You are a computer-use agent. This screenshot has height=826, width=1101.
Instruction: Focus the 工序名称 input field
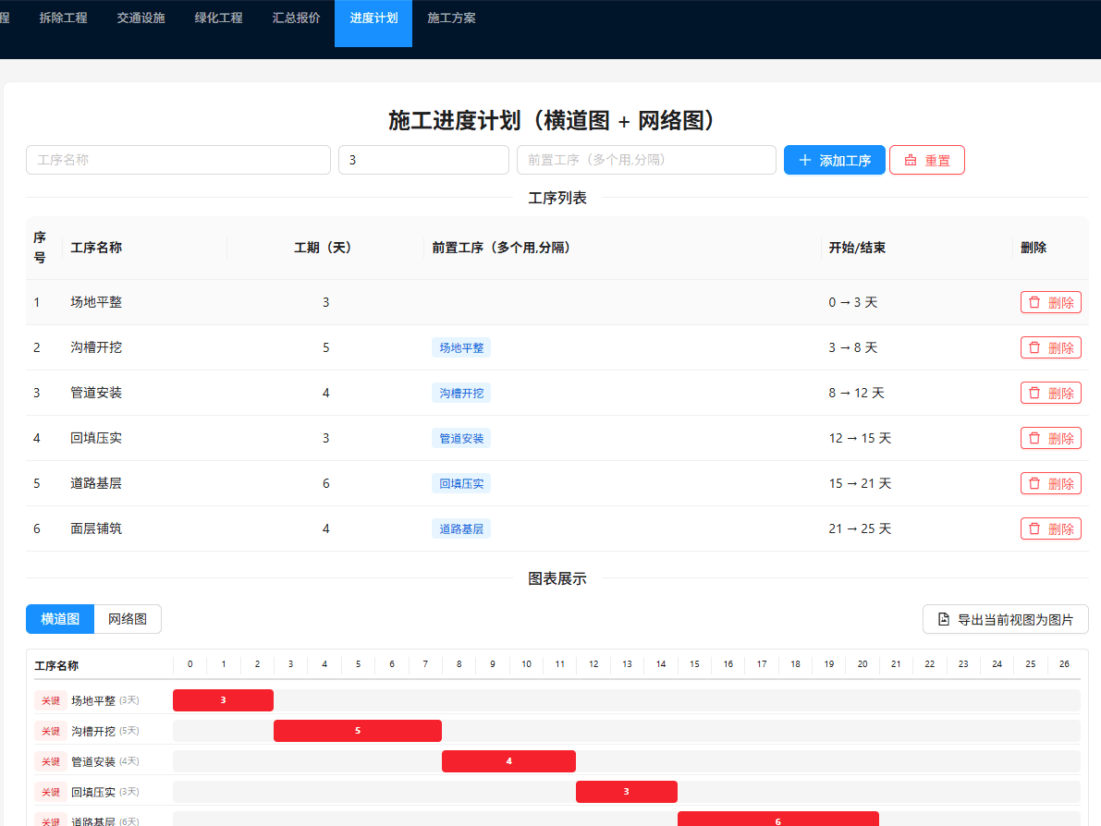[178, 160]
